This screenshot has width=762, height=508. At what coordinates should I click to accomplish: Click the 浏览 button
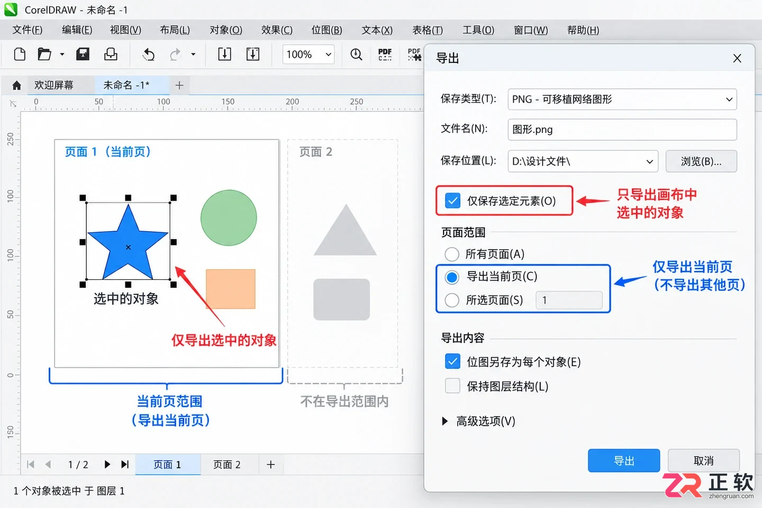tap(701, 161)
